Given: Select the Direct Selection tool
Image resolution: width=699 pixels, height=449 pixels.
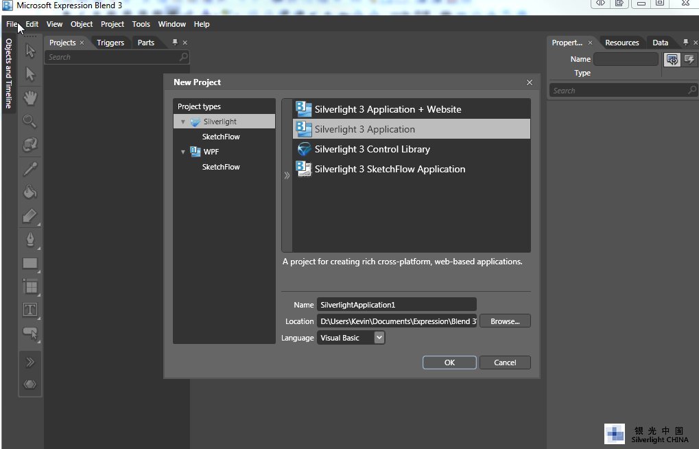Looking at the screenshot, I should [x=30, y=74].
